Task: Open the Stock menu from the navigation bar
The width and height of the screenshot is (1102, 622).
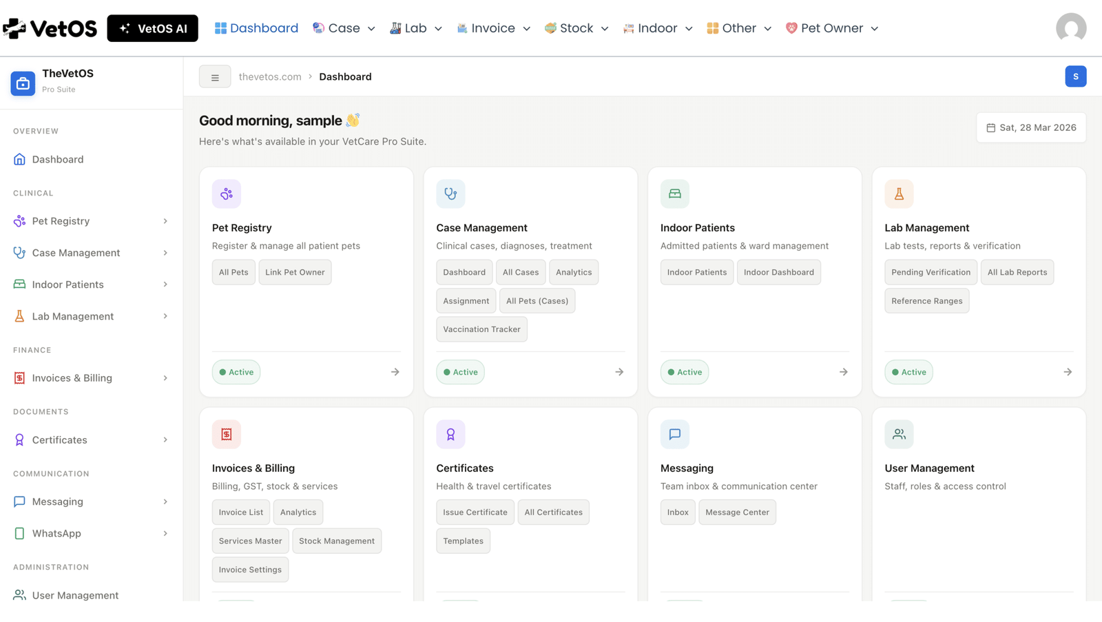Action: pyautogui.click(x=576, y=28)
